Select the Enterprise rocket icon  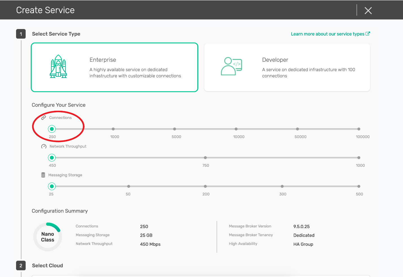point(58,67)
